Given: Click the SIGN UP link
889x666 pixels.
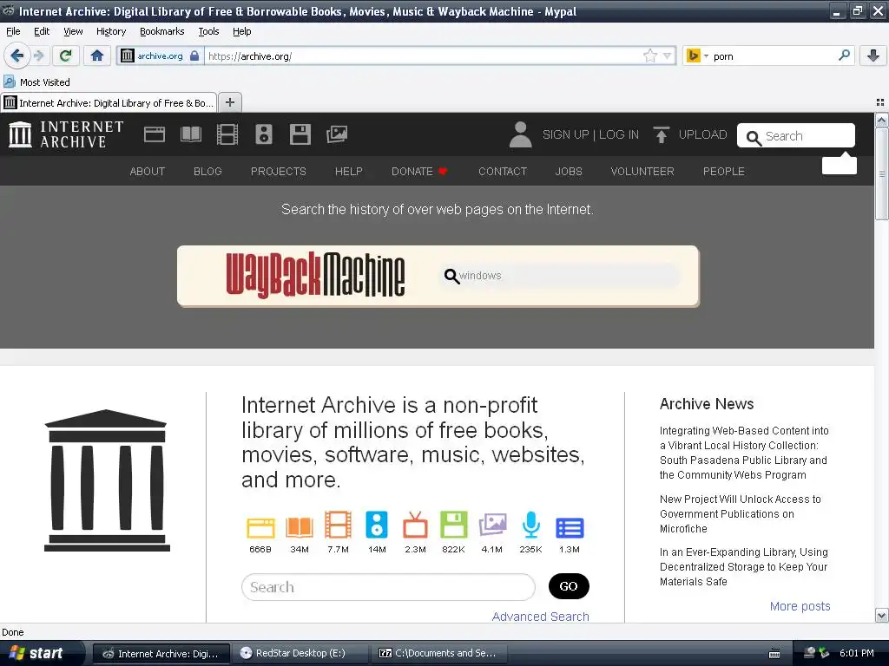Looking at the screenshot, I should click(565, 134).
